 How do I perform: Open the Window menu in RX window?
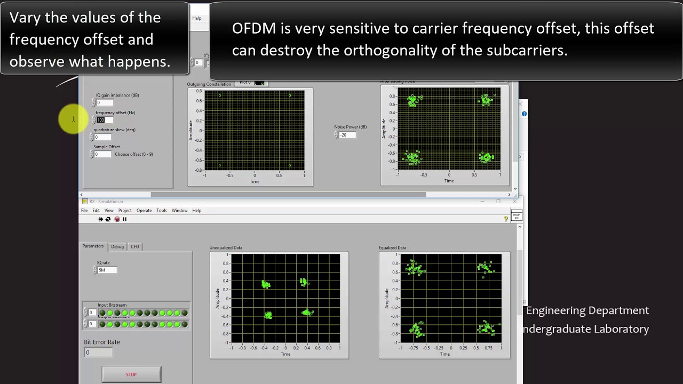[x=179, y=211]
